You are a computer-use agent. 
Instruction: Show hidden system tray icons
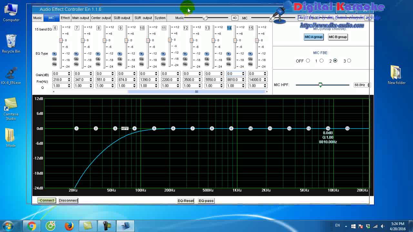click(347, 226)
